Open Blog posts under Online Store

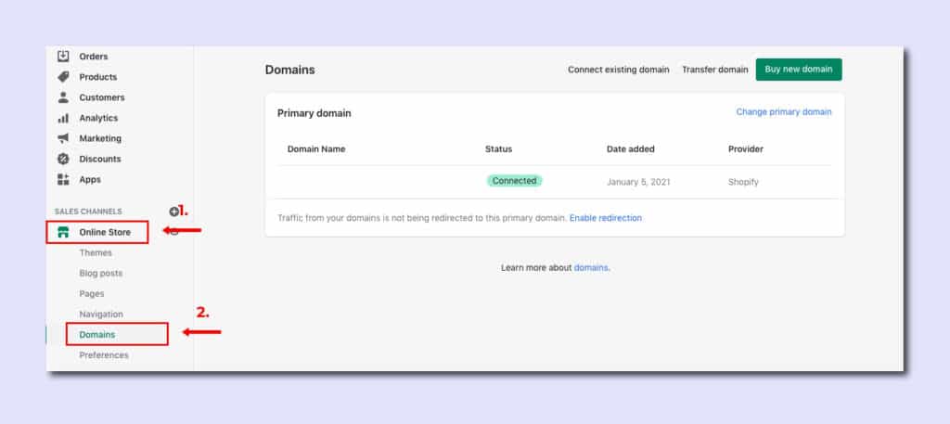[100, 273]
